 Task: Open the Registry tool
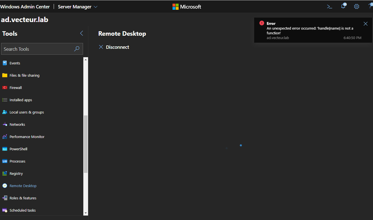(x=16, y=173)
